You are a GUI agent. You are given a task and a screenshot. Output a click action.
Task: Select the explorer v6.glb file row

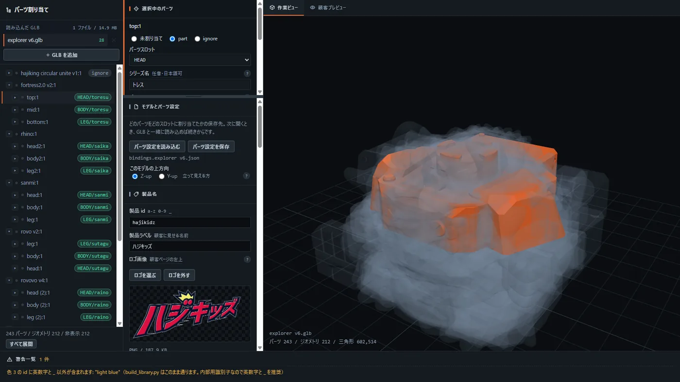(56, 40)
